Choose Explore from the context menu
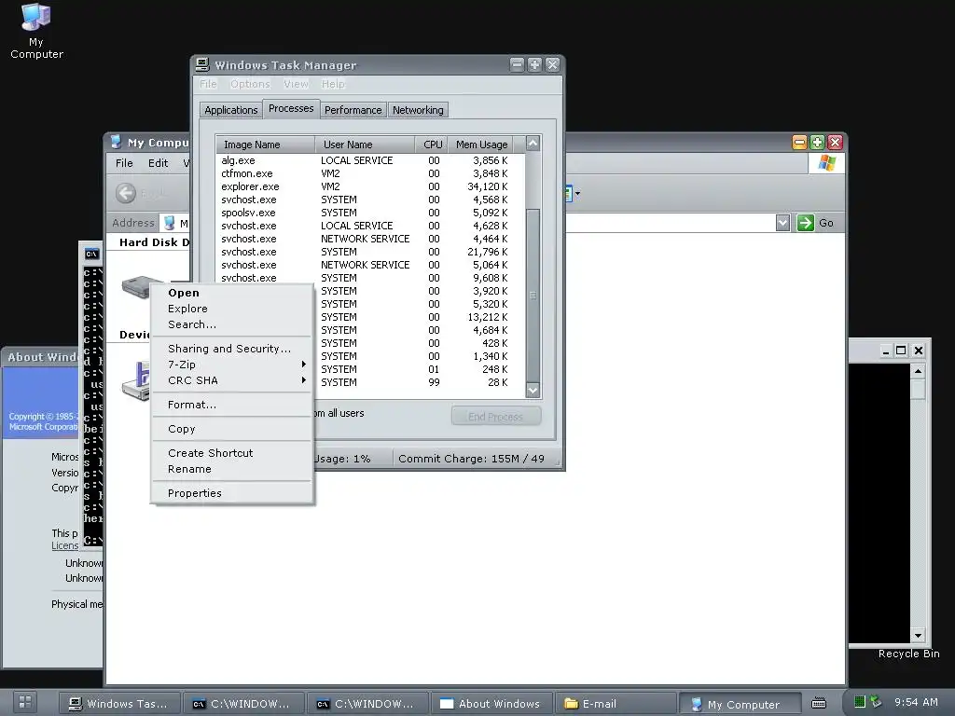955x716 pixels. [232, 308]
